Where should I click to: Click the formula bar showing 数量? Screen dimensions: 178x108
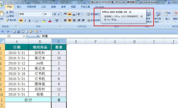click(109, 36)
